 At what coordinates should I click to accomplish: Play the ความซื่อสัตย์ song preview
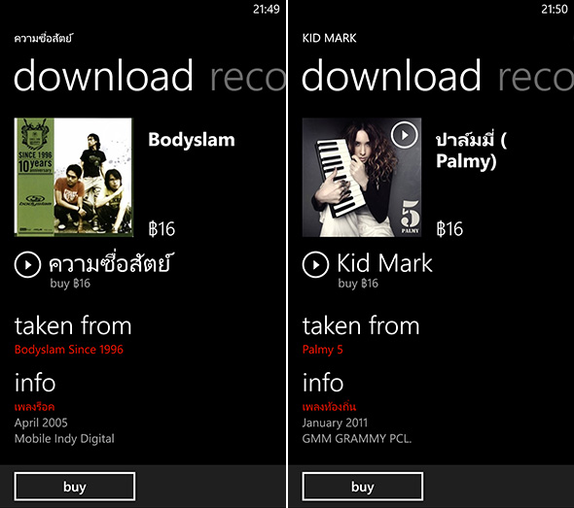click(x=27, y=264)
